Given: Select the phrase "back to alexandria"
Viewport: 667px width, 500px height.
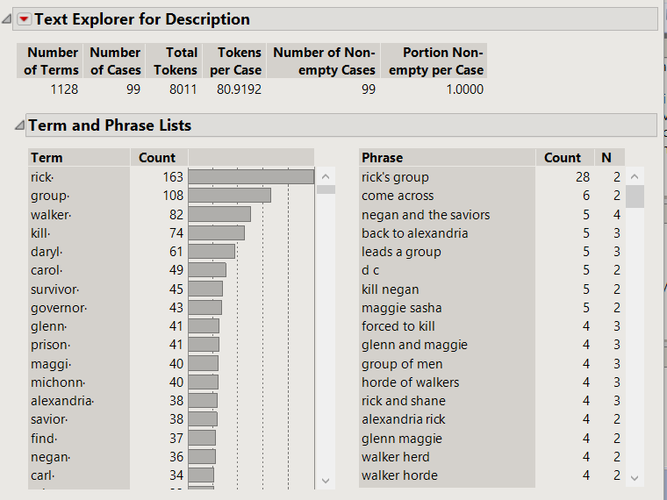Looking at the screenshot, I should 414,233.
